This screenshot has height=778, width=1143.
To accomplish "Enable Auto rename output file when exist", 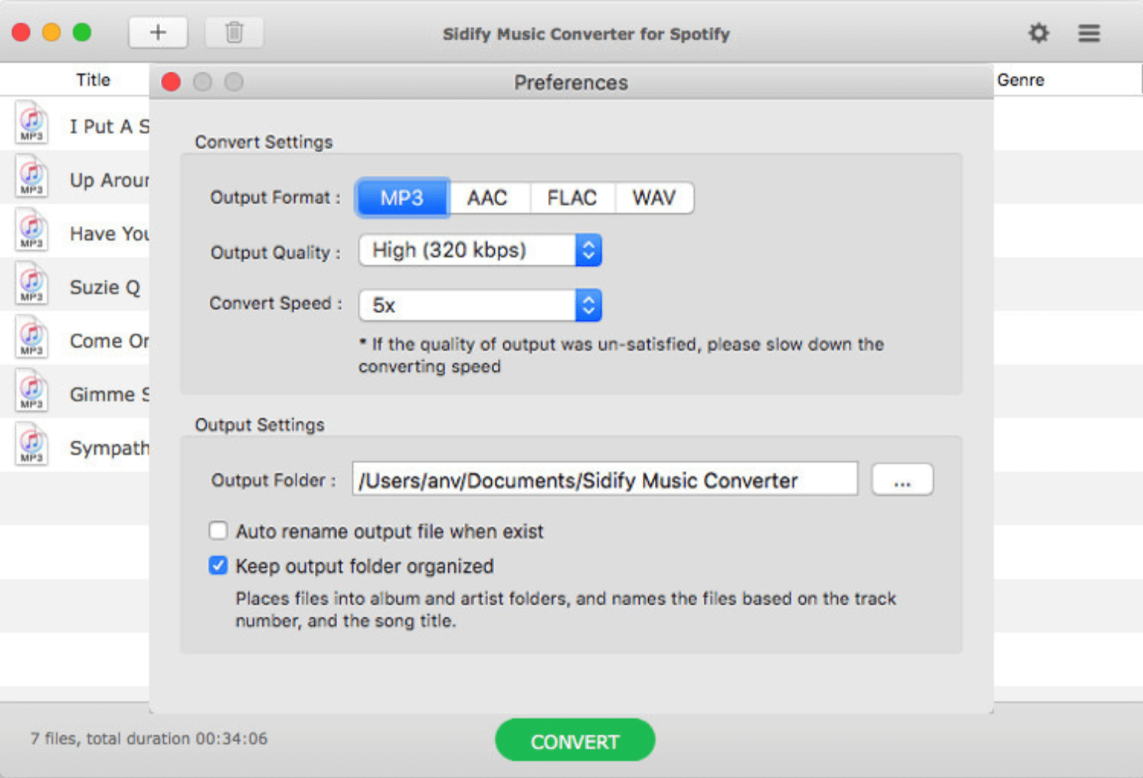I will point(218,531).
